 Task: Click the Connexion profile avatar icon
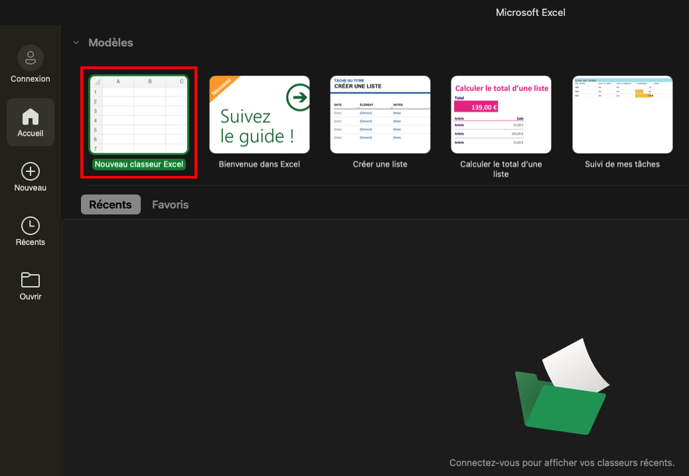click(31, 58)
